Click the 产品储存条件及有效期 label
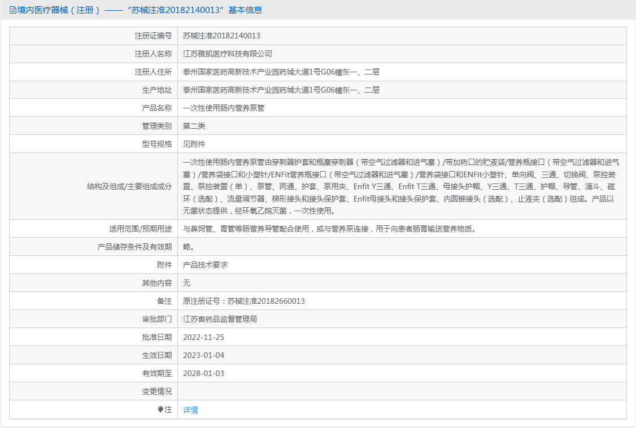The image size is (636, 428). 134,247
